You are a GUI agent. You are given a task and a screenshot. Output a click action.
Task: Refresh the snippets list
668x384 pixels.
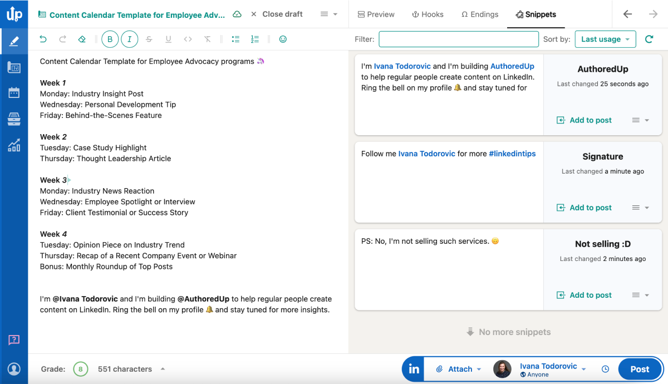point(649,39)
